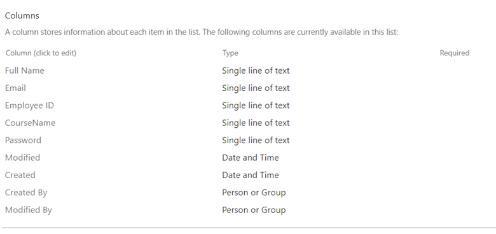This screenshot has width=496, height=234.
Task: Click the Columns section heading
Action: [x=22, y=15]
